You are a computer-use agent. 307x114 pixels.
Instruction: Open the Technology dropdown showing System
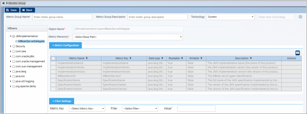click(x=230, y=17)
